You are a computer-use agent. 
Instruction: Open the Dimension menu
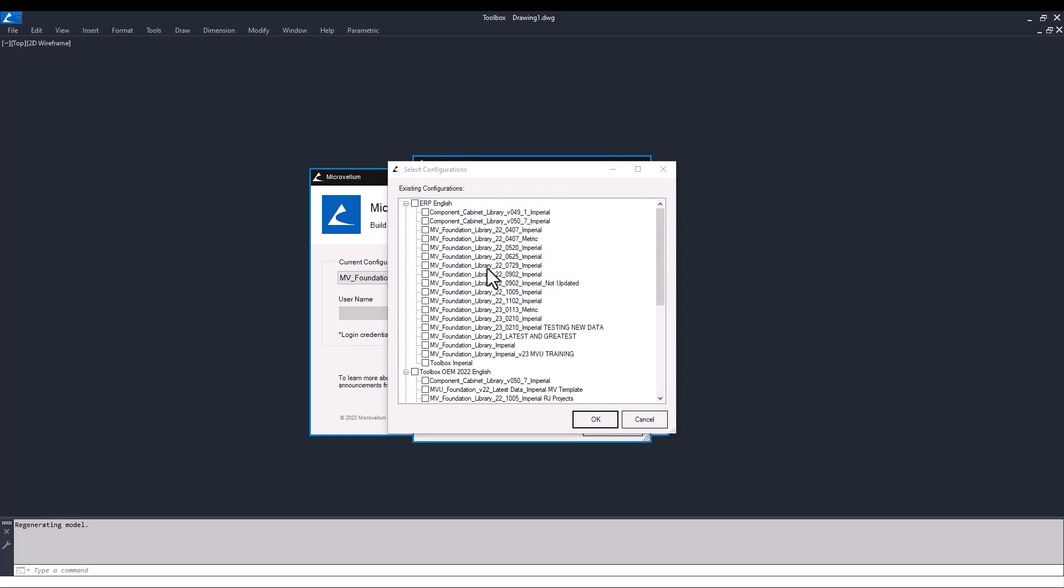[219, 30]
